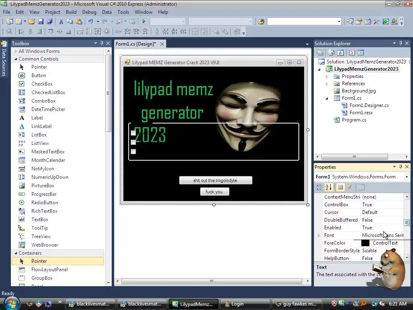Screen dimensions: 413x310
Task: Open the Project menu
Action: click(52, 12)
